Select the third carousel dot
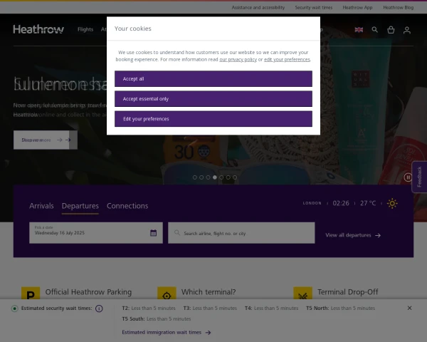 click(x=208, y=177)
